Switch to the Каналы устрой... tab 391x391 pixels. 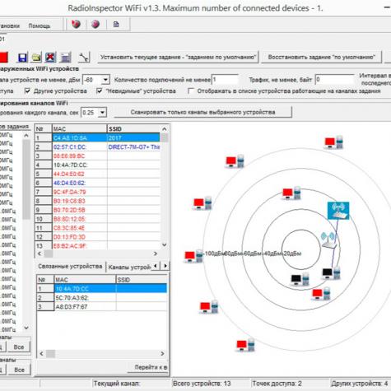(129, 267)
